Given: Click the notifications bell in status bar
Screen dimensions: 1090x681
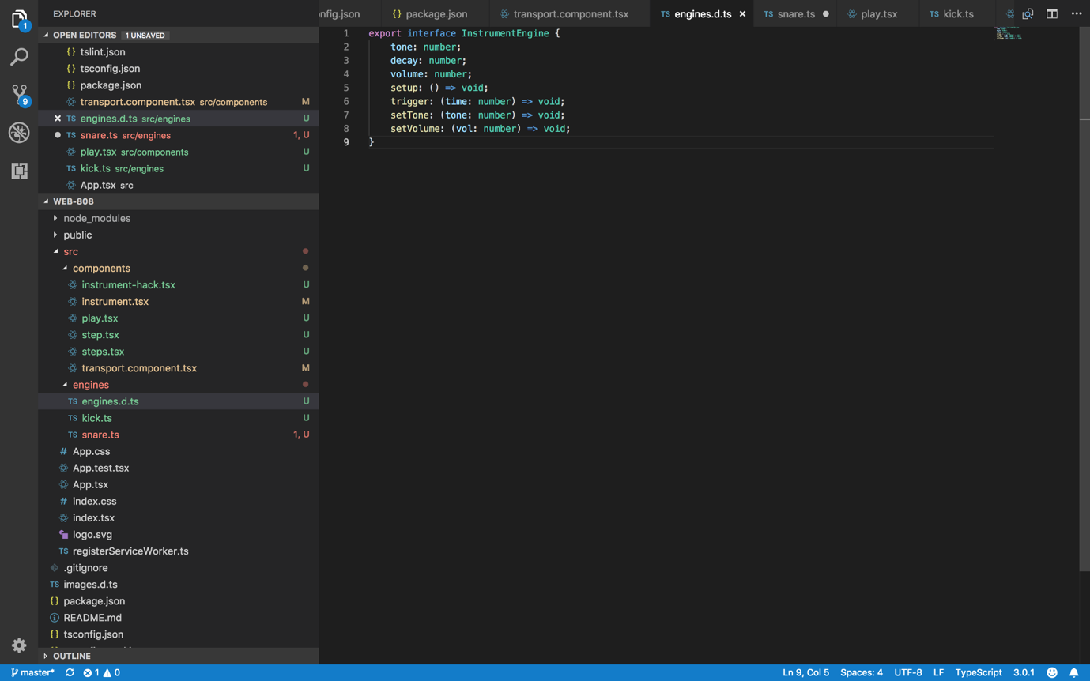Looking at the screenshot, I should click(1073, 672).
